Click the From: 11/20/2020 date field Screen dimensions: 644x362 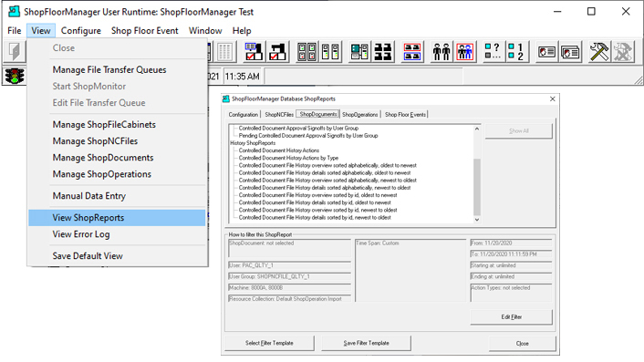pyautogui.click(x=511, y=243)
